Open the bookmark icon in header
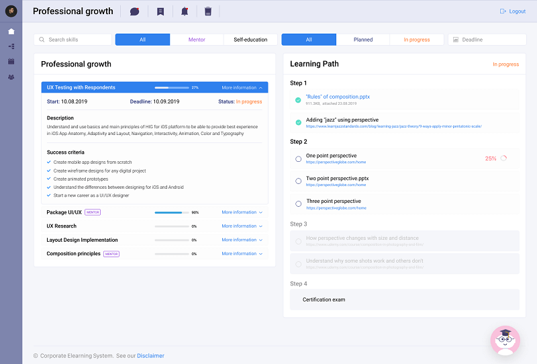537x364 pixels. (160, 11)
